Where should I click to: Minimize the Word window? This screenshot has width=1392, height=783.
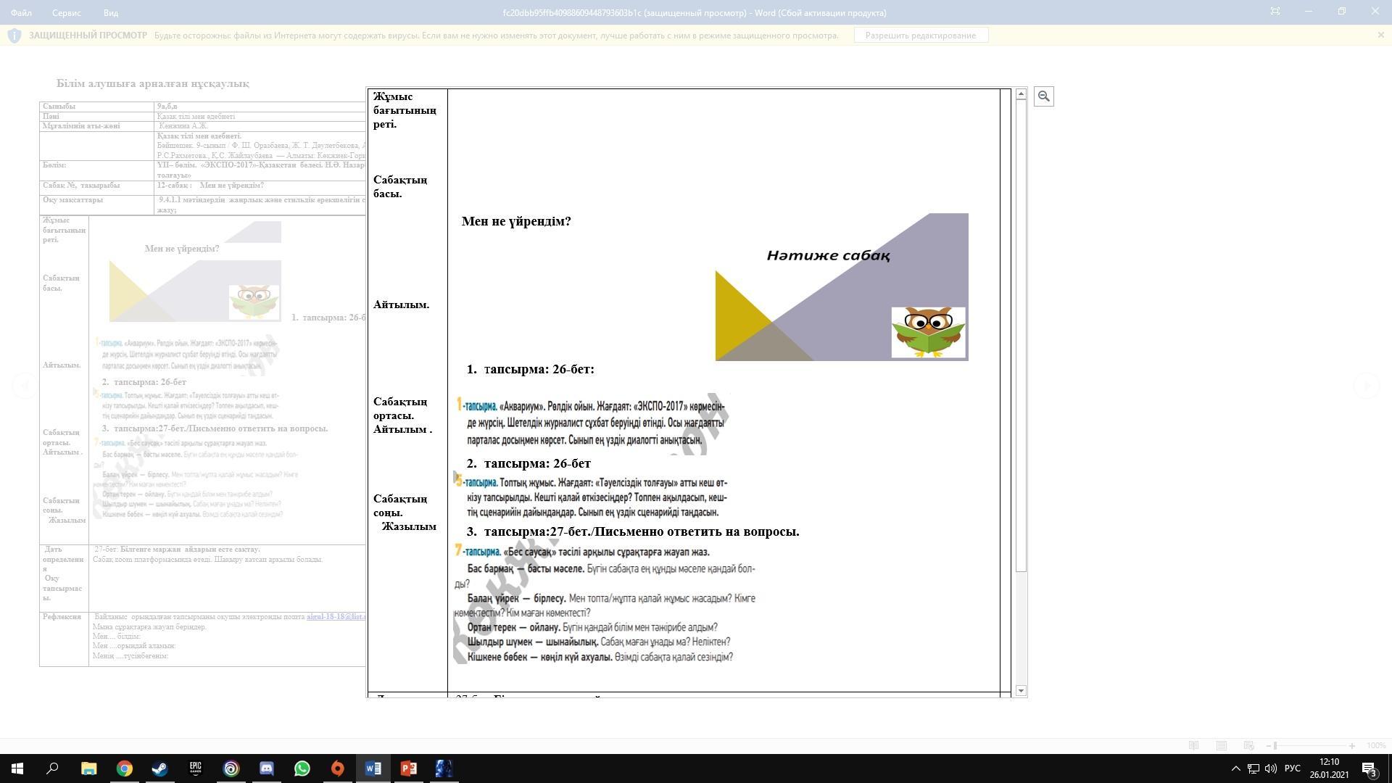coord(1309,12)
